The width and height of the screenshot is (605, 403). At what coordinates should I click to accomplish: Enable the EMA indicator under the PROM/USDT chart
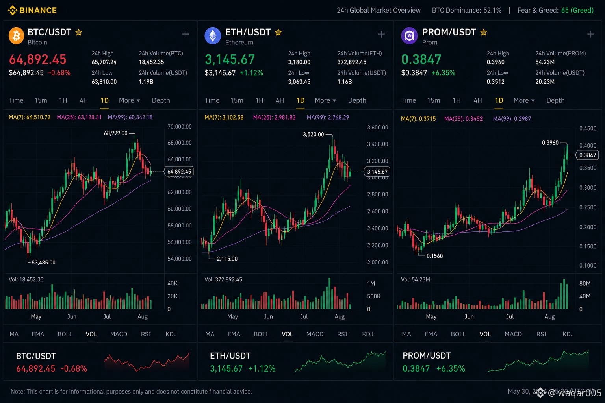pos(431,334)
